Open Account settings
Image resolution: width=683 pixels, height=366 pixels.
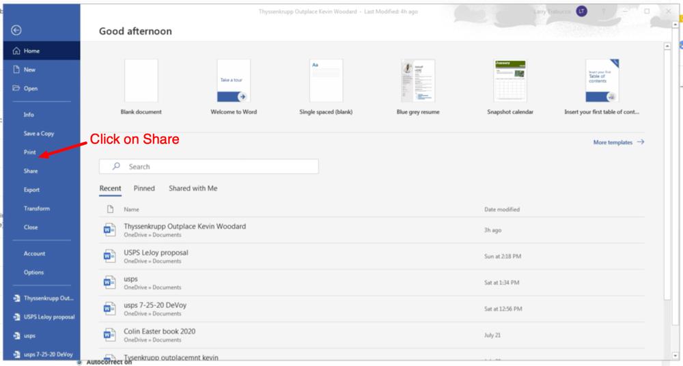click(34, 253)
